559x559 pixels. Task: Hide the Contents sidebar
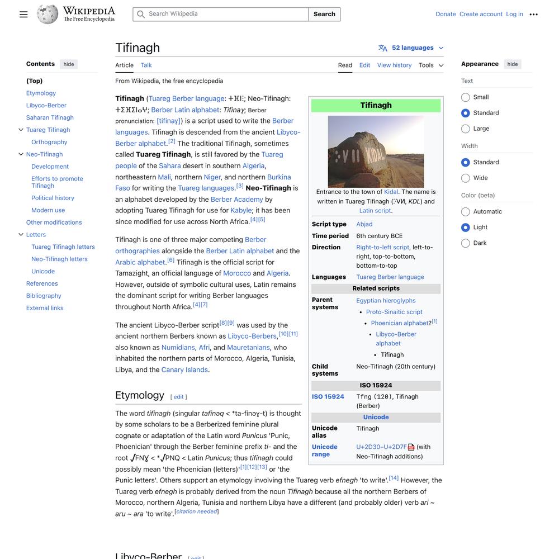coord(69,64)
